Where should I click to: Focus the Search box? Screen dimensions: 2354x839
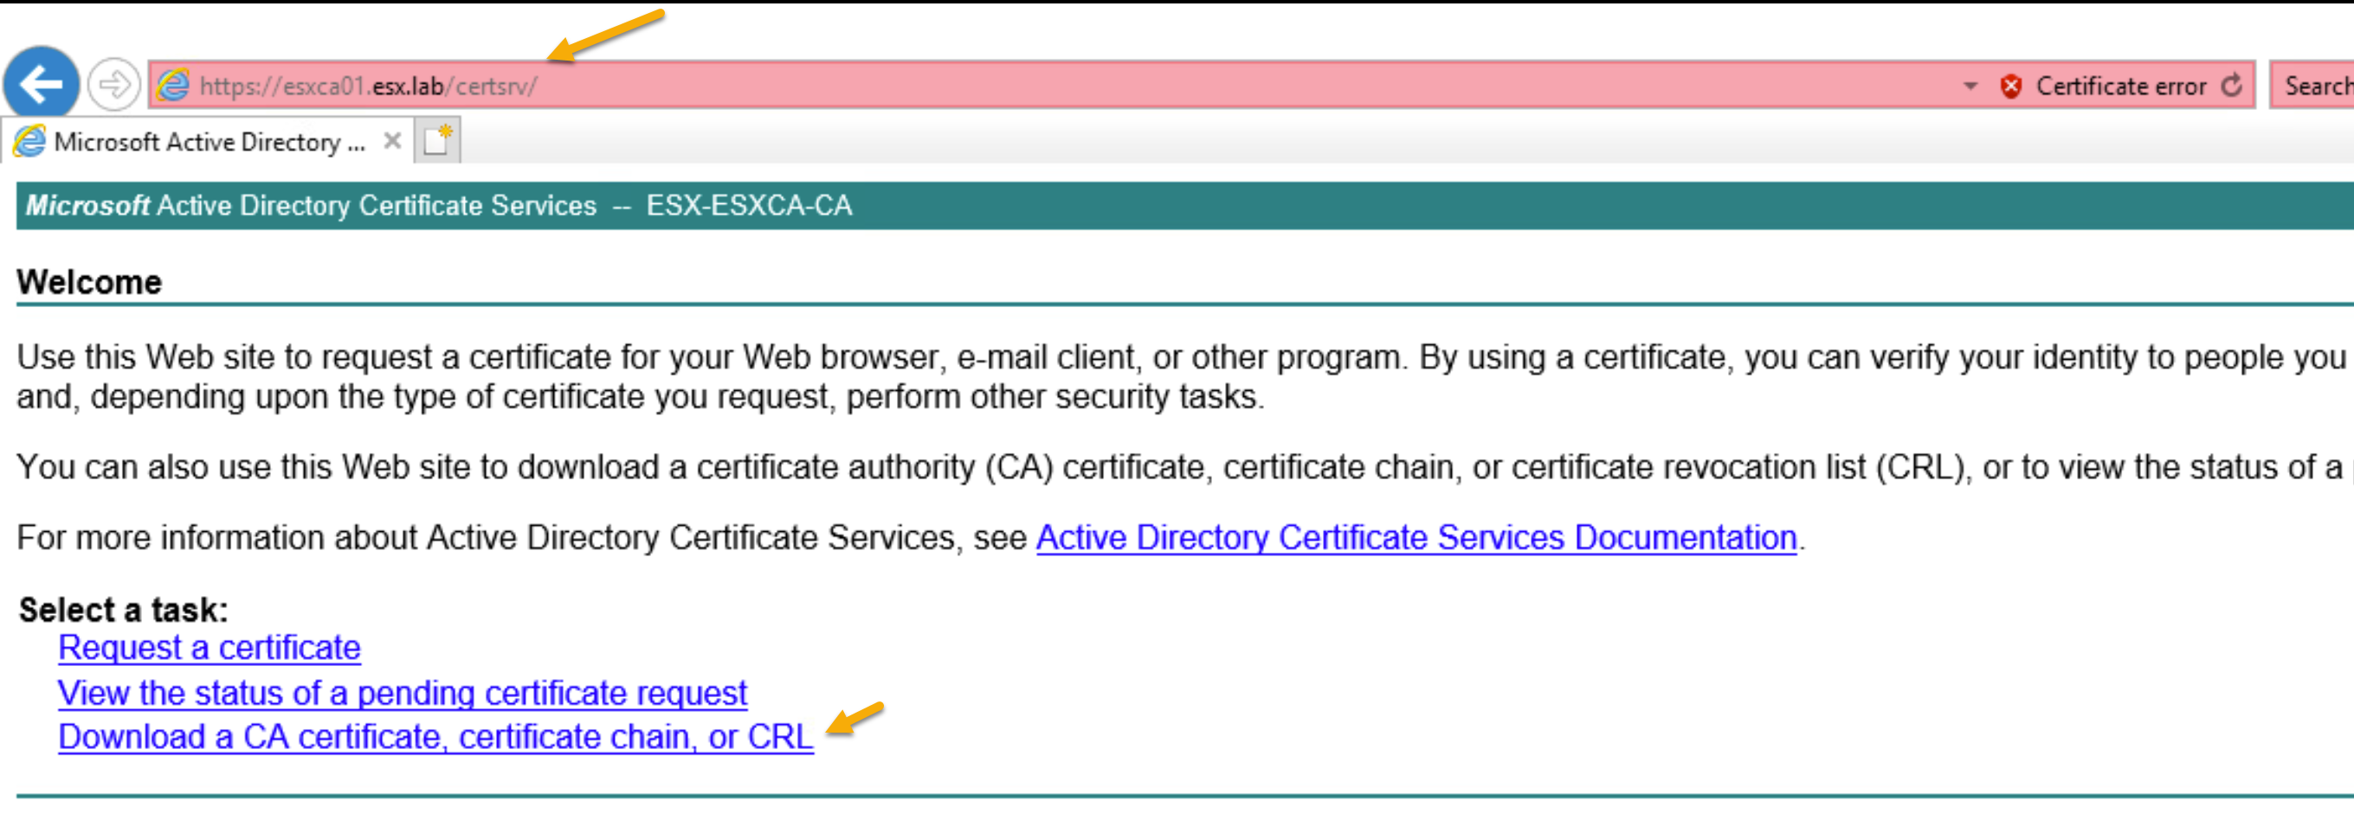(2313, 86)
